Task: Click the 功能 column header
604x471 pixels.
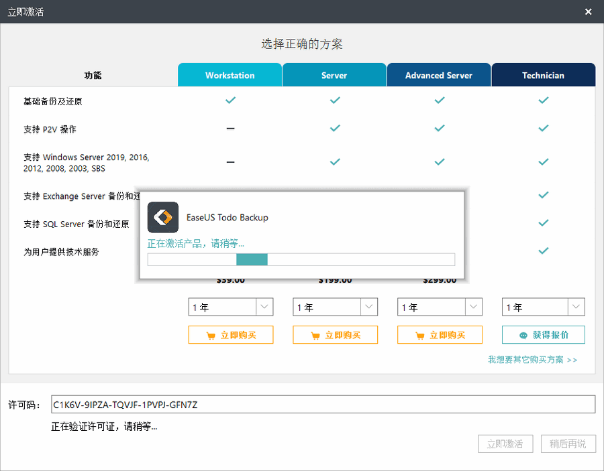Action: [93, 75]
